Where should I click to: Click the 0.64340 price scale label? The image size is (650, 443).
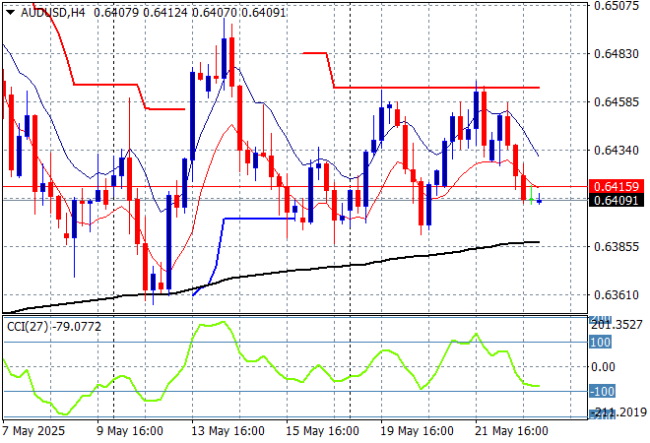coord(616,150)
